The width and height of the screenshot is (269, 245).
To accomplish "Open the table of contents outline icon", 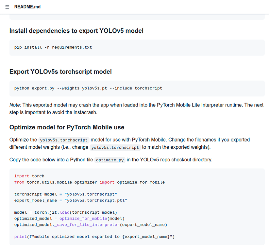I will click(x=7, y=7).
